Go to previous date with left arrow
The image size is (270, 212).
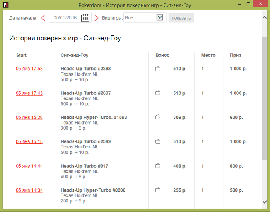coord(43,18)
